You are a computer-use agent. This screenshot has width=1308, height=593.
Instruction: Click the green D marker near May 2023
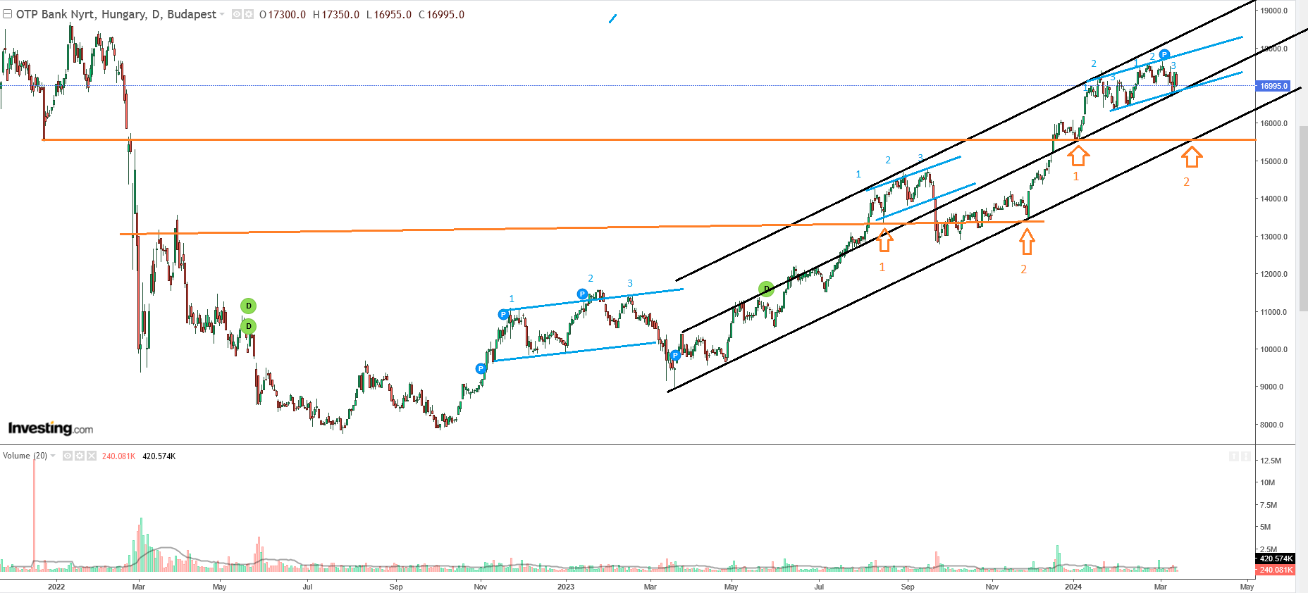[x=766, y=289]
